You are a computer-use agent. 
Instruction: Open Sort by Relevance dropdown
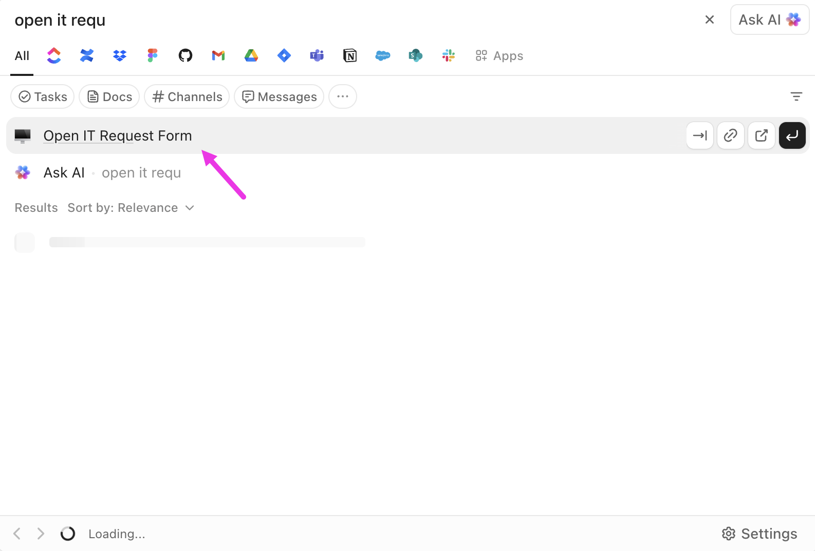tap(131, 208)
